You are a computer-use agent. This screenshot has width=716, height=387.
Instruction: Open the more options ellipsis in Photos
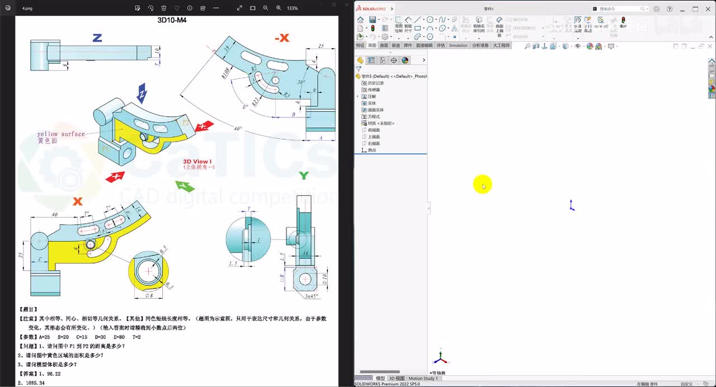(216, 8)
